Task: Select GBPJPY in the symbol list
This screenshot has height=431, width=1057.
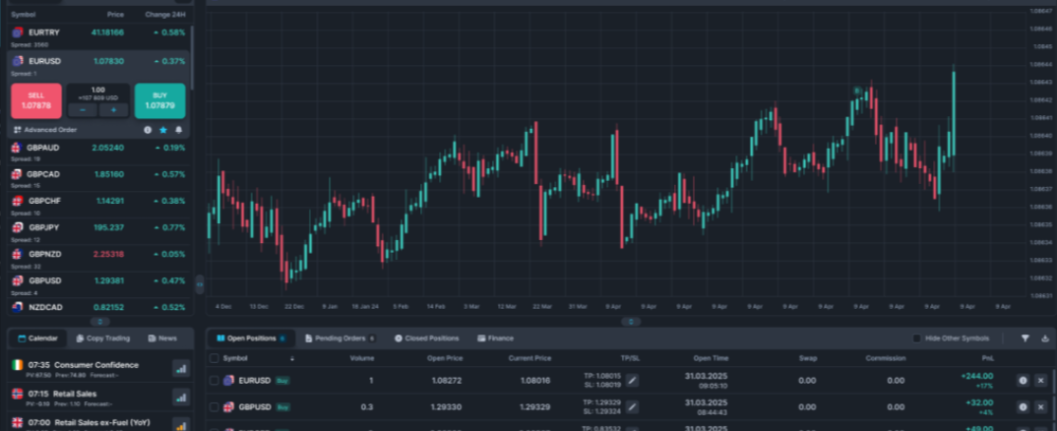Action: click(x=98, y=231)
